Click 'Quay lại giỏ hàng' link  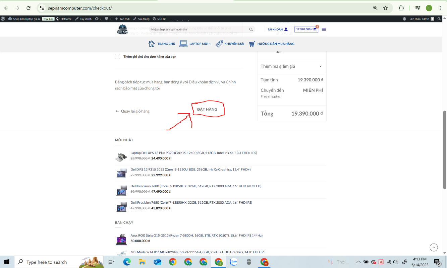[x=132, y=111]
